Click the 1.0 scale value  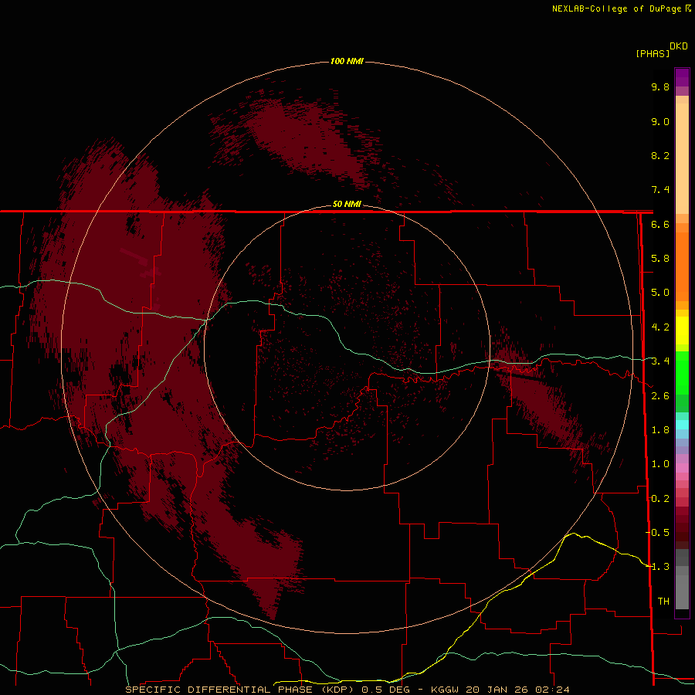(660, 464)
